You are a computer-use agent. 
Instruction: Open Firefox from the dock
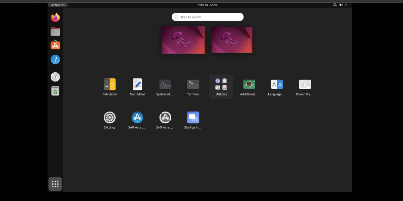pos(55,17)
